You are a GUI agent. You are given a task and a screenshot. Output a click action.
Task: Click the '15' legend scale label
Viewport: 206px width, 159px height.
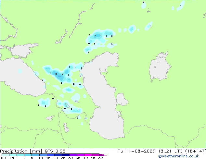(48, 158)
